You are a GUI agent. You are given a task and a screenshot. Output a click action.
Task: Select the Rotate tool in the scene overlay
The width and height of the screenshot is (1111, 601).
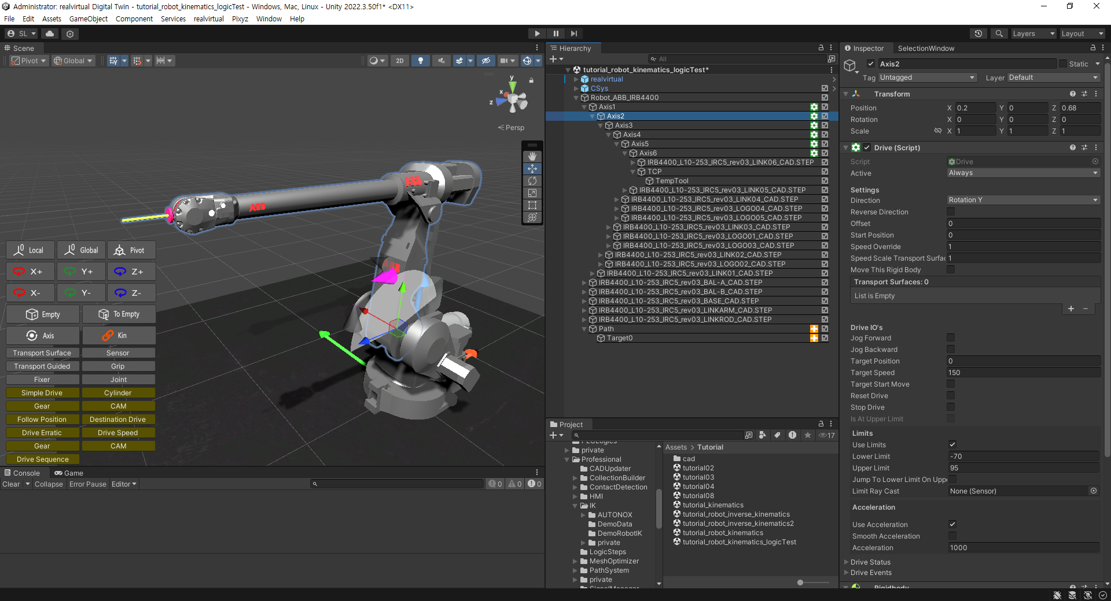point(532,181)
